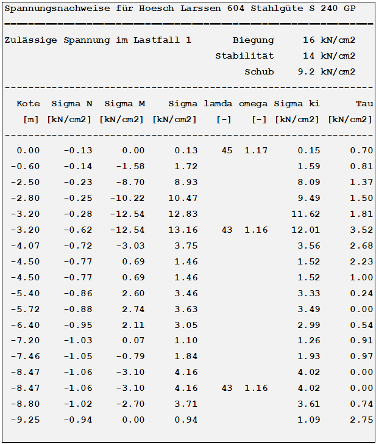Click Sigma value 12.83
Image resolution: width=376 pixels, height=444 pixels.
[183, 214]
